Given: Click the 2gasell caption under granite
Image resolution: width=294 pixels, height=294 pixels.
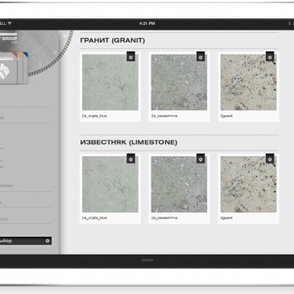Looking at the screenshot, I should point(226,116).
